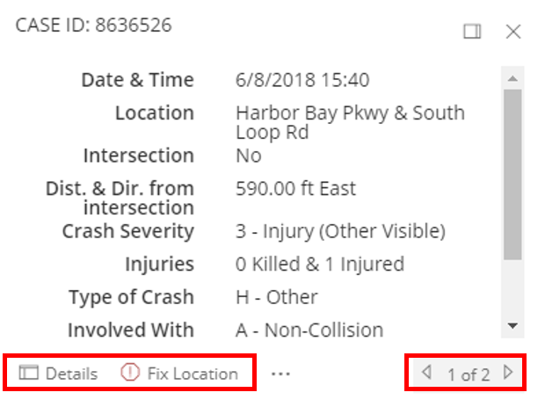This screenshot has width=545, height=407.
Task: Click the Fix Location warning icon
Action: click(130, 372)
